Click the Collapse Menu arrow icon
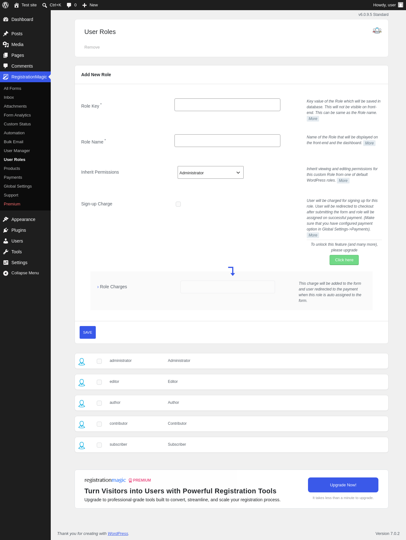The image size is (406, 540). coord(6,273)
